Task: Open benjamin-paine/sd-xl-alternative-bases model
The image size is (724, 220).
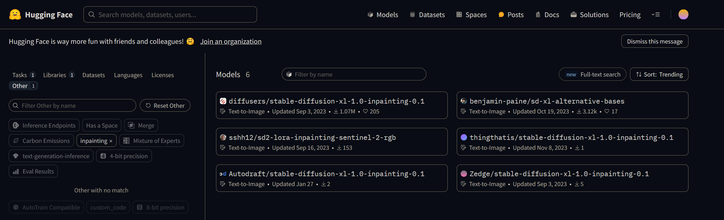Action: [x=572, y=105]
